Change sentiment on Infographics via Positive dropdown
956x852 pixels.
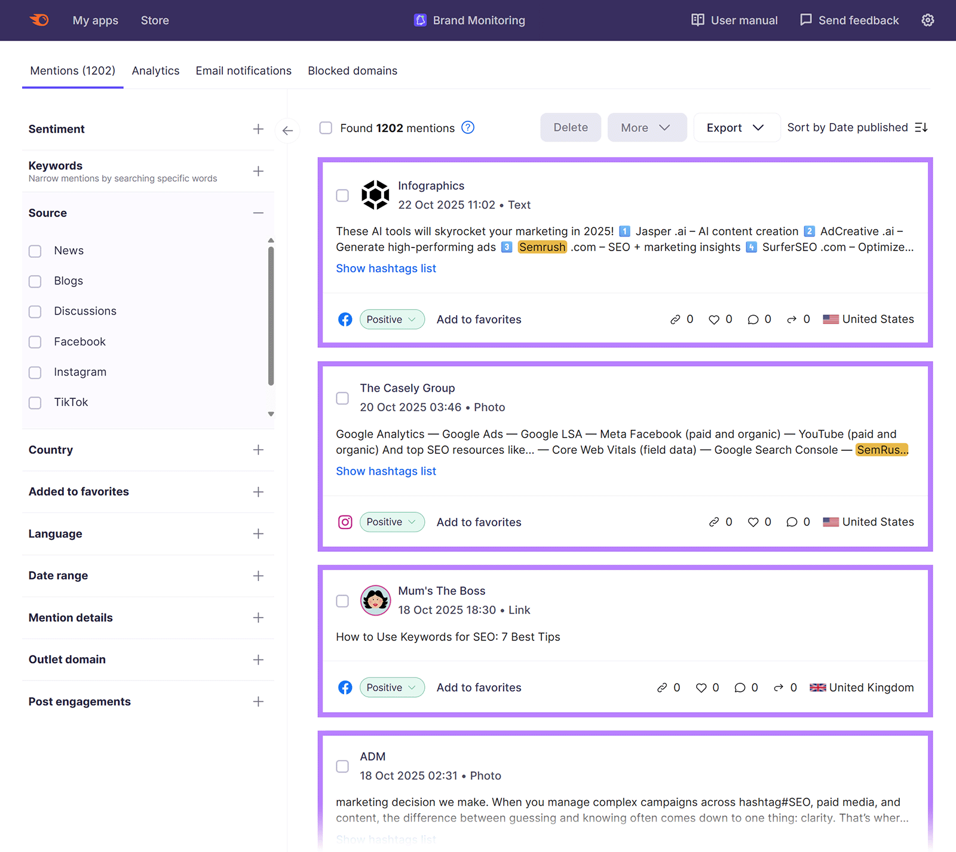pos(392,319)
